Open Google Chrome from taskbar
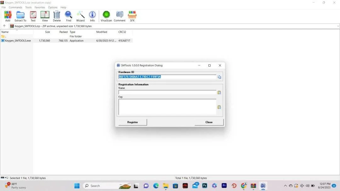The height and width of the screenshot is (191, 340). [244, 186]
